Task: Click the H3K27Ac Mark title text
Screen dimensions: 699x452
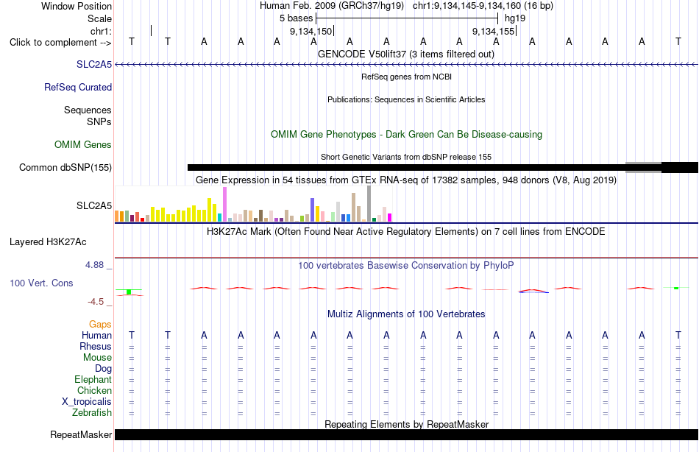Action: tap(406, 232)
